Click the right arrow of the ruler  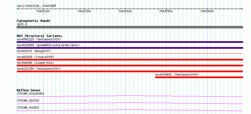(x=242, y=9)
